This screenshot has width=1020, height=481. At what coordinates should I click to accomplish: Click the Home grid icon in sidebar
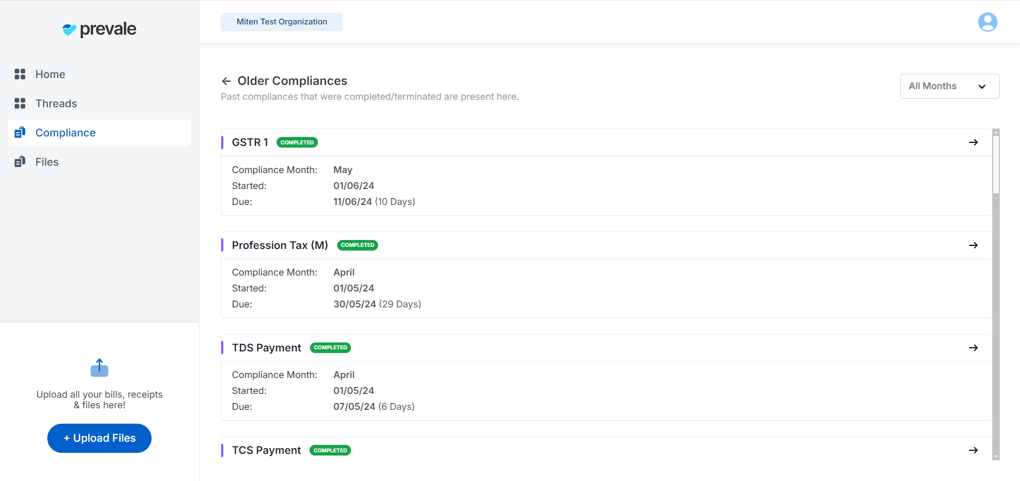pyautogui.click(x=20, y=74)
